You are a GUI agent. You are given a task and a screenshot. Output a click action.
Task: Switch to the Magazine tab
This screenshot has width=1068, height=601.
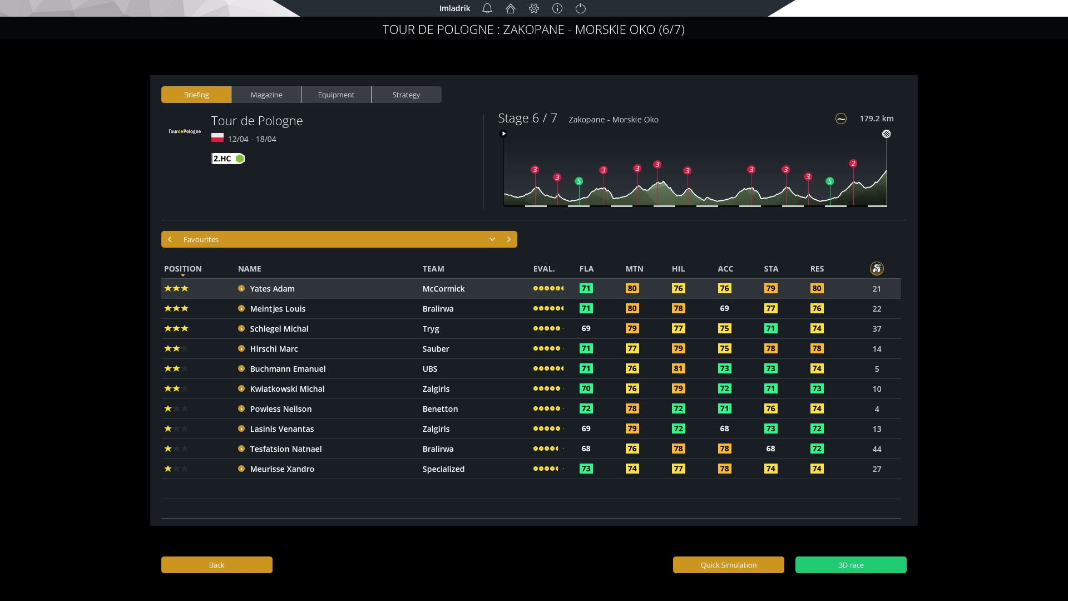(x=266, y=95)
